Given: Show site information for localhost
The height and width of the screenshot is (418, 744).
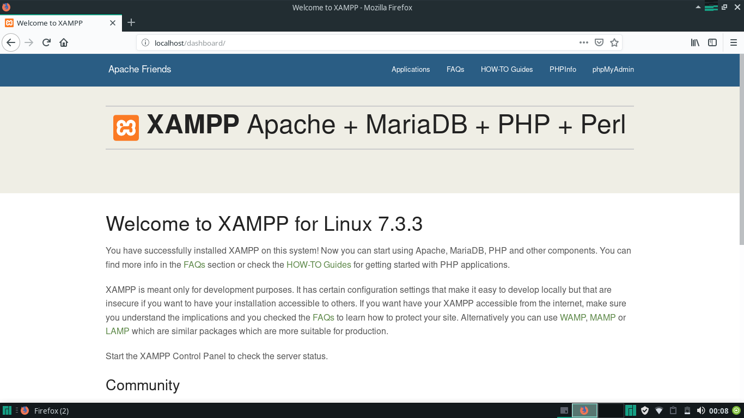Looking at the screenshot, I should coord(145,42).
